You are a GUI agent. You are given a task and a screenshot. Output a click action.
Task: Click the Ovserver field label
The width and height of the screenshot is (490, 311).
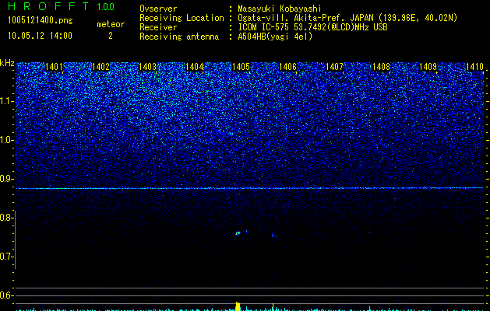click(x=158, y=9)
